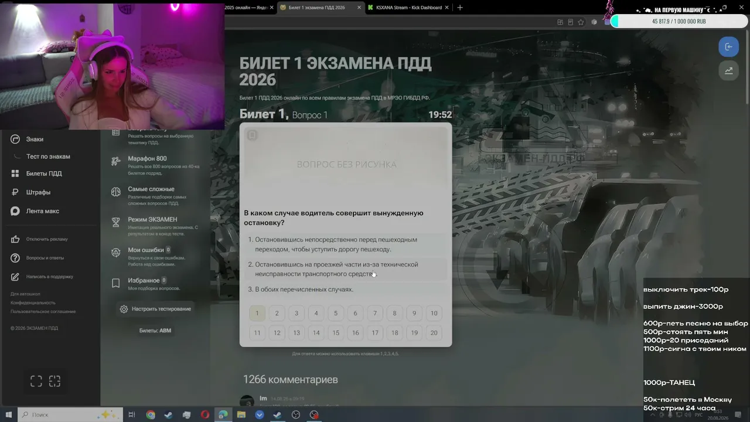Close the Билет 1 экзамена ПДД 2026 tab

point(359,8)
